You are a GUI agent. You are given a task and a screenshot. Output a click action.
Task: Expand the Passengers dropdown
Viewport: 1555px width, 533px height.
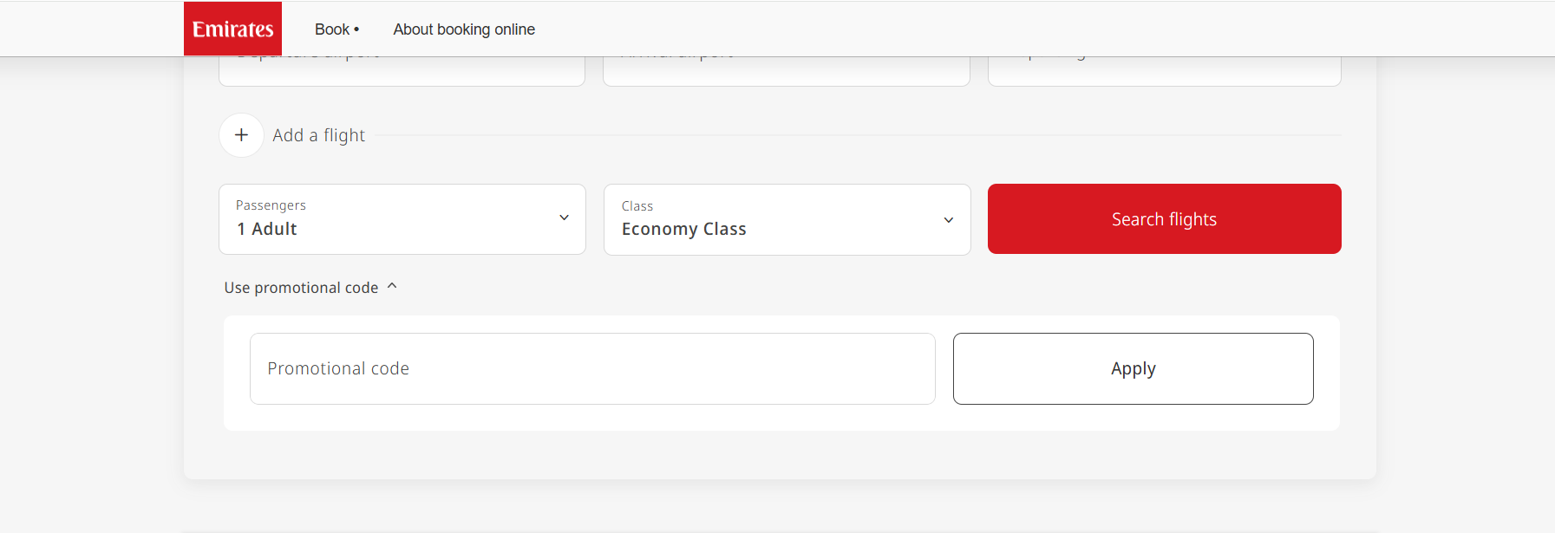[x=402, y=219]
